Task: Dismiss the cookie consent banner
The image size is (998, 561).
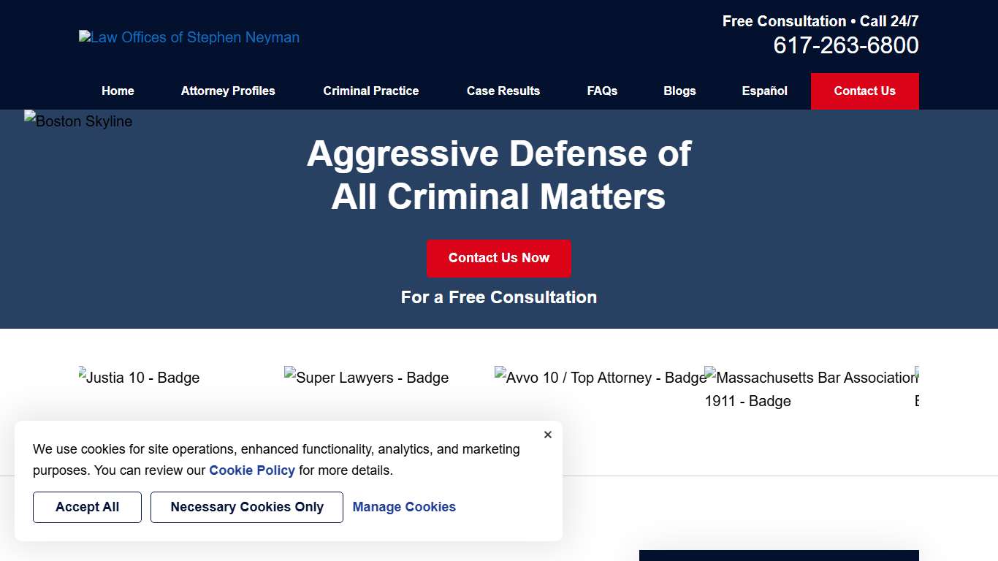Action: (547, 435)
